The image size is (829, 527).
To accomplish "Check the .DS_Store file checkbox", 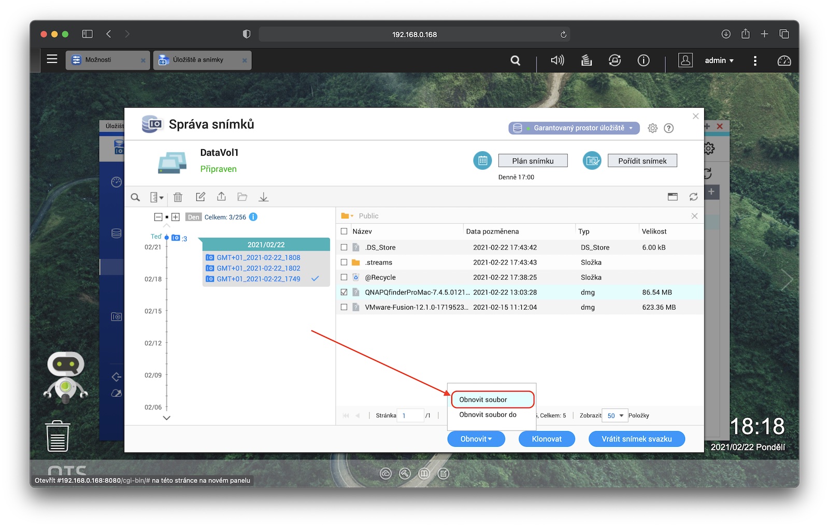I will tap(344, 247).
